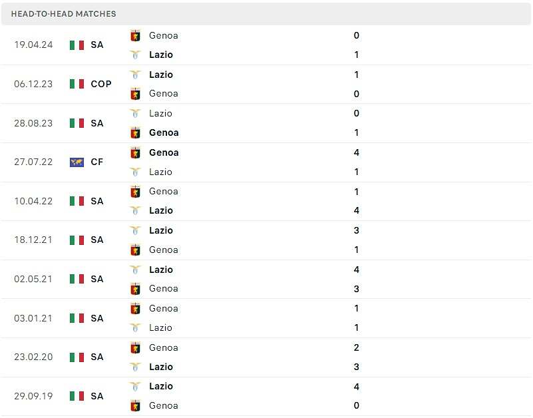The height and width of the screenshot is (418, 533).
Task: Click Italy flag in 02.05.21 row
Action: click(77, 280)
